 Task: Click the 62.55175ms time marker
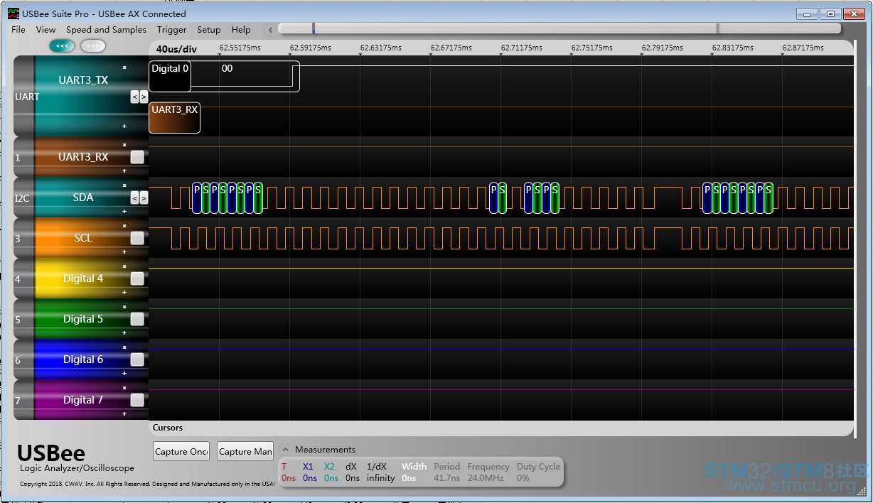pyautogui.click(x=240, y=48)
